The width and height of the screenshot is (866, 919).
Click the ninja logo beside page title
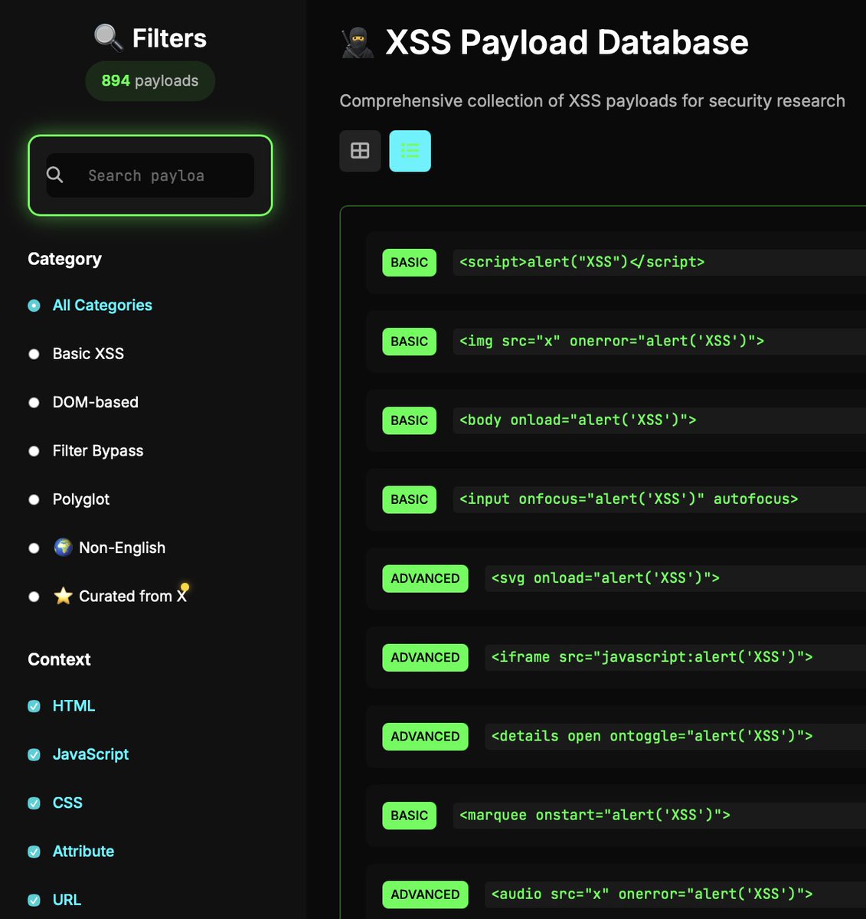tap(358, 42)
